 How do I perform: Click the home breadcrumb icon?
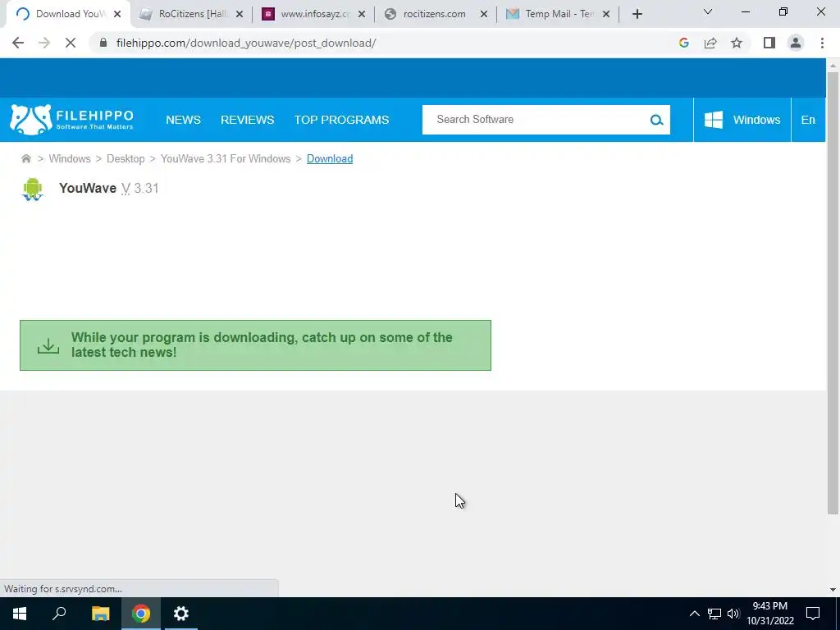tap(25, 158)
